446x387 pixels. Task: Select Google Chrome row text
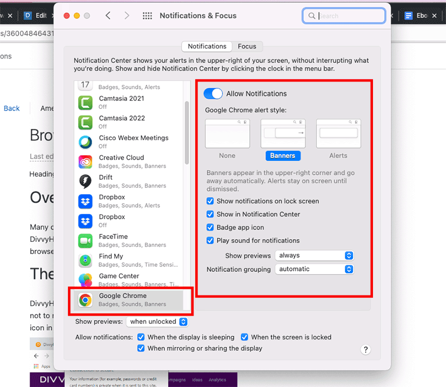[123, 295]
